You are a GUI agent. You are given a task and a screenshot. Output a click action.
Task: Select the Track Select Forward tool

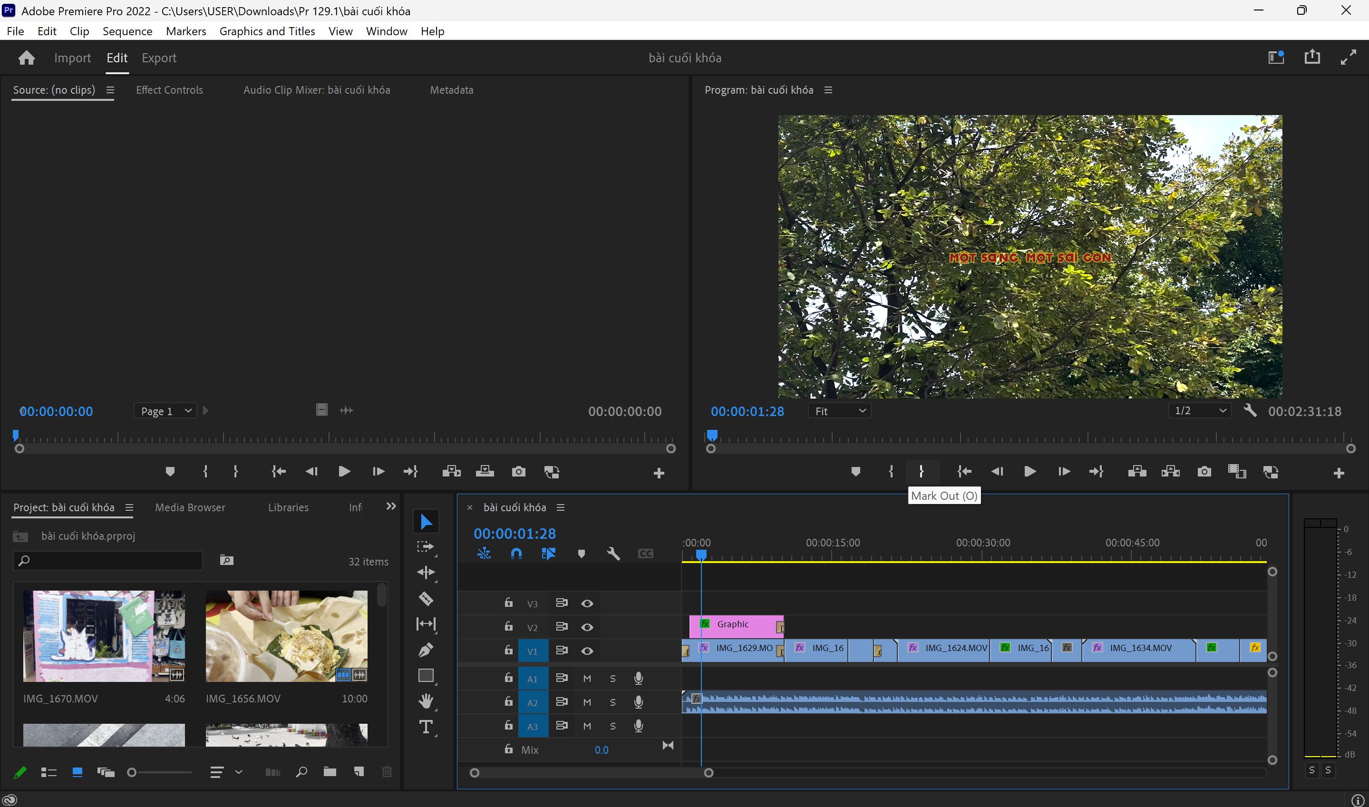pyautogui.click(x=426, y=546)
